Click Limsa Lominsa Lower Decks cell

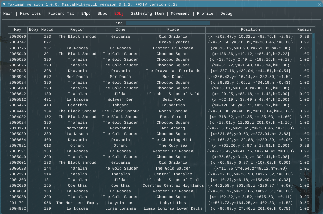click(x=173, y=208)
